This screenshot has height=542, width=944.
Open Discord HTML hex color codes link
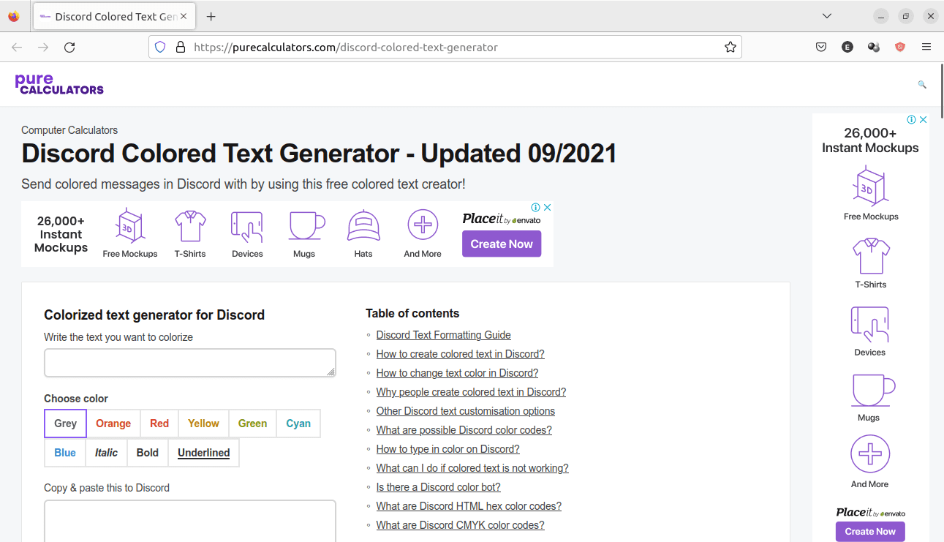(469, 506)
